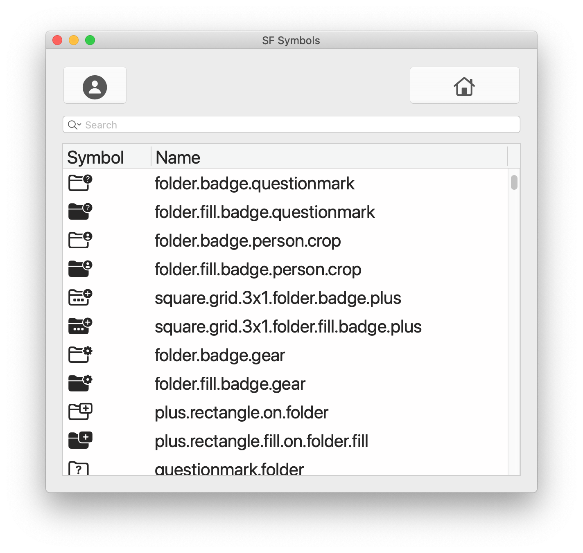Select the folder.badge.gear symbol icon
Image resolution: width=583 pixels, height=553 pixels.
click(80, 355)
